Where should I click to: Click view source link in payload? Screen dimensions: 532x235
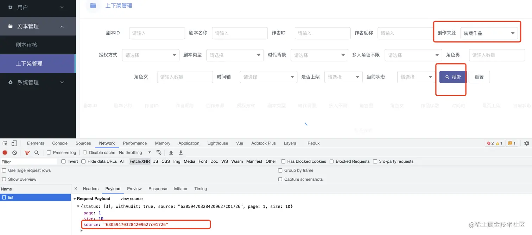pos(132,199)
